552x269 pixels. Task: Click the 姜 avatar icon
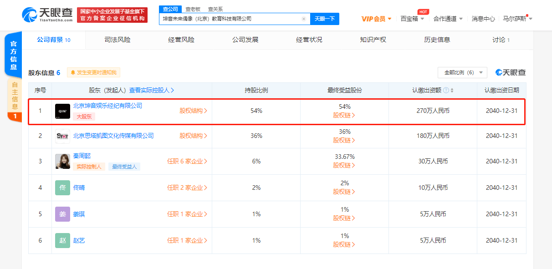(62, 214)
